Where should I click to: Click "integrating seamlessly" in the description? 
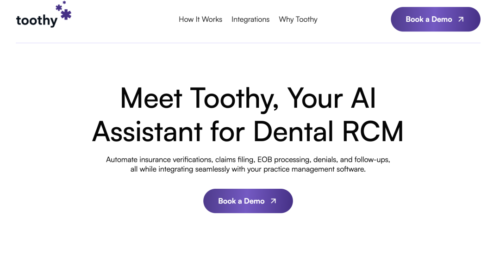pos(193,169)
